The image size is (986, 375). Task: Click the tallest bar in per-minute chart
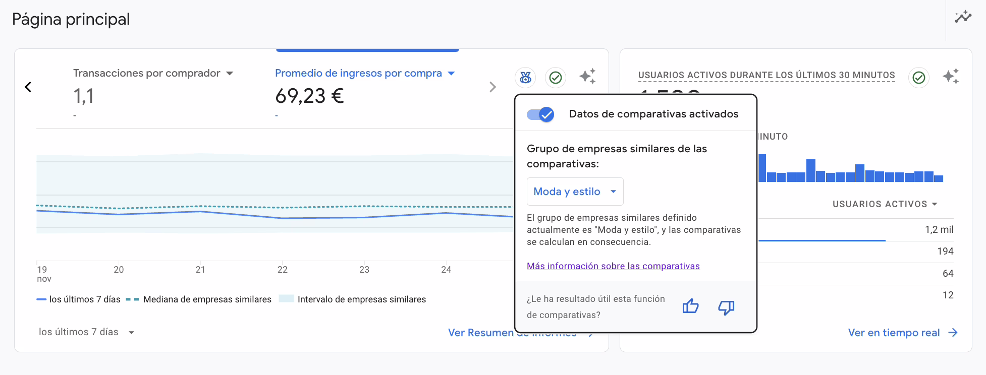762,168
